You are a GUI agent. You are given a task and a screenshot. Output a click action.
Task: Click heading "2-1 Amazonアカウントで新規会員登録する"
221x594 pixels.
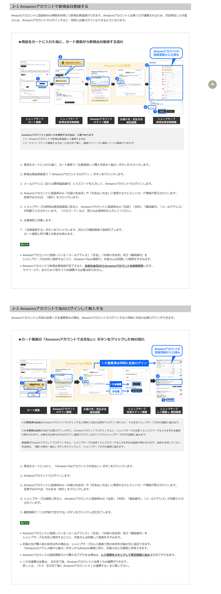(50, 6)
